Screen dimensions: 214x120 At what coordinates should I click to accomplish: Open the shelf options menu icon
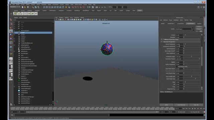[x=11, y=14]
